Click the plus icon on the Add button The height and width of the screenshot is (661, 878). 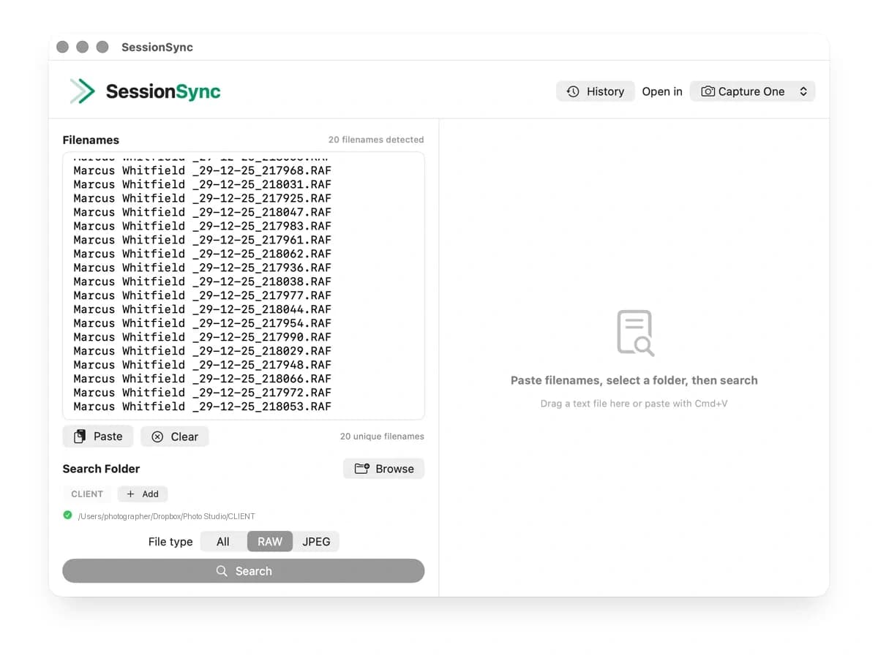click(x=132, y=494)
